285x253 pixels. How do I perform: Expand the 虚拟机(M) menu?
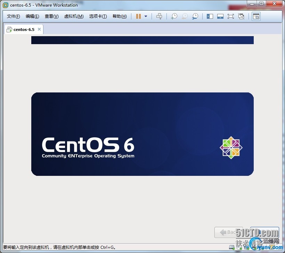point(74,16)
